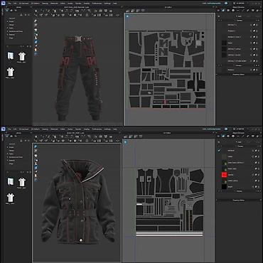Click checkmark beside first fabric in bottom window
Viewport: 263px width, 263px height.
pos(219,151)
